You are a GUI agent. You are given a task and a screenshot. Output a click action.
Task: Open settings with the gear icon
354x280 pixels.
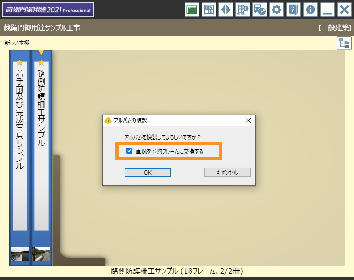coord(276,10)
